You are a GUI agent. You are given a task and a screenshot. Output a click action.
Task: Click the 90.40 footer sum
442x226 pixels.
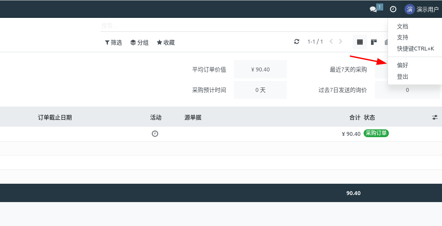(x=354, y=193)
